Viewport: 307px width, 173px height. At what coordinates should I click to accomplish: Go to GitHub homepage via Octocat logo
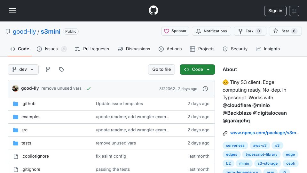coord(153,10)
